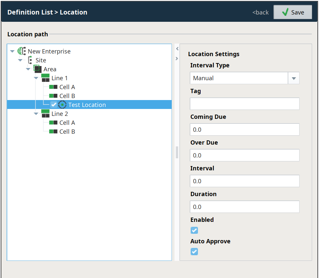Click the Area node icon
This screenshot has height=278, width=319.
click(38, 69)
